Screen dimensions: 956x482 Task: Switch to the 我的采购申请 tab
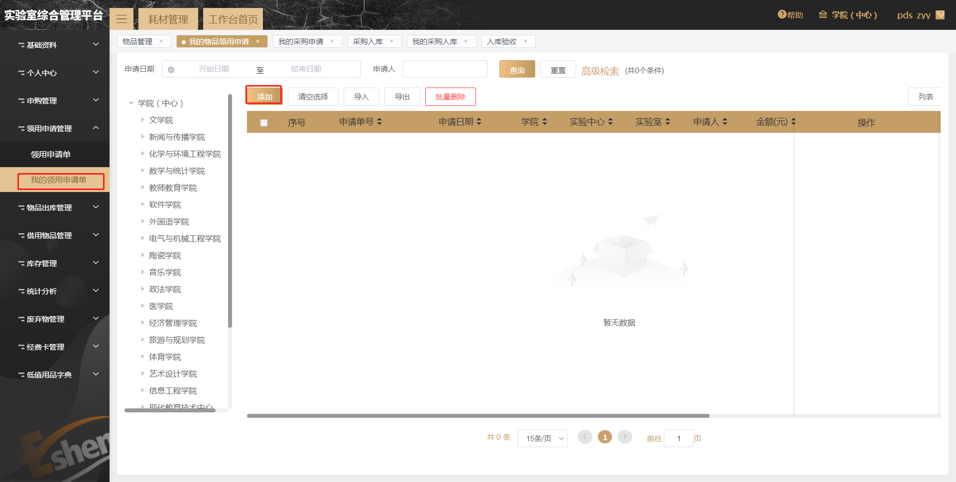(301, 41)
